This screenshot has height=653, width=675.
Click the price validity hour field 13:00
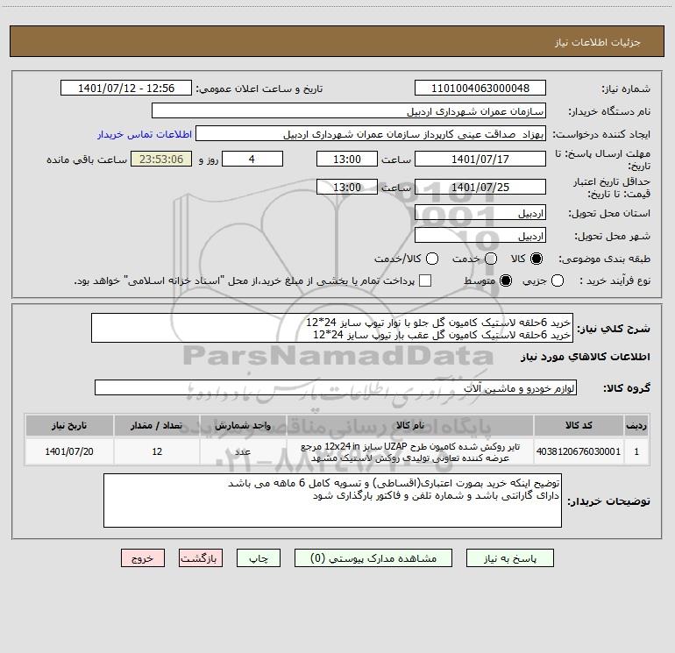347,187
